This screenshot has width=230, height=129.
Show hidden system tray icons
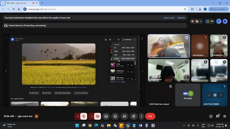pyautogui.click(x=184, y=125)
